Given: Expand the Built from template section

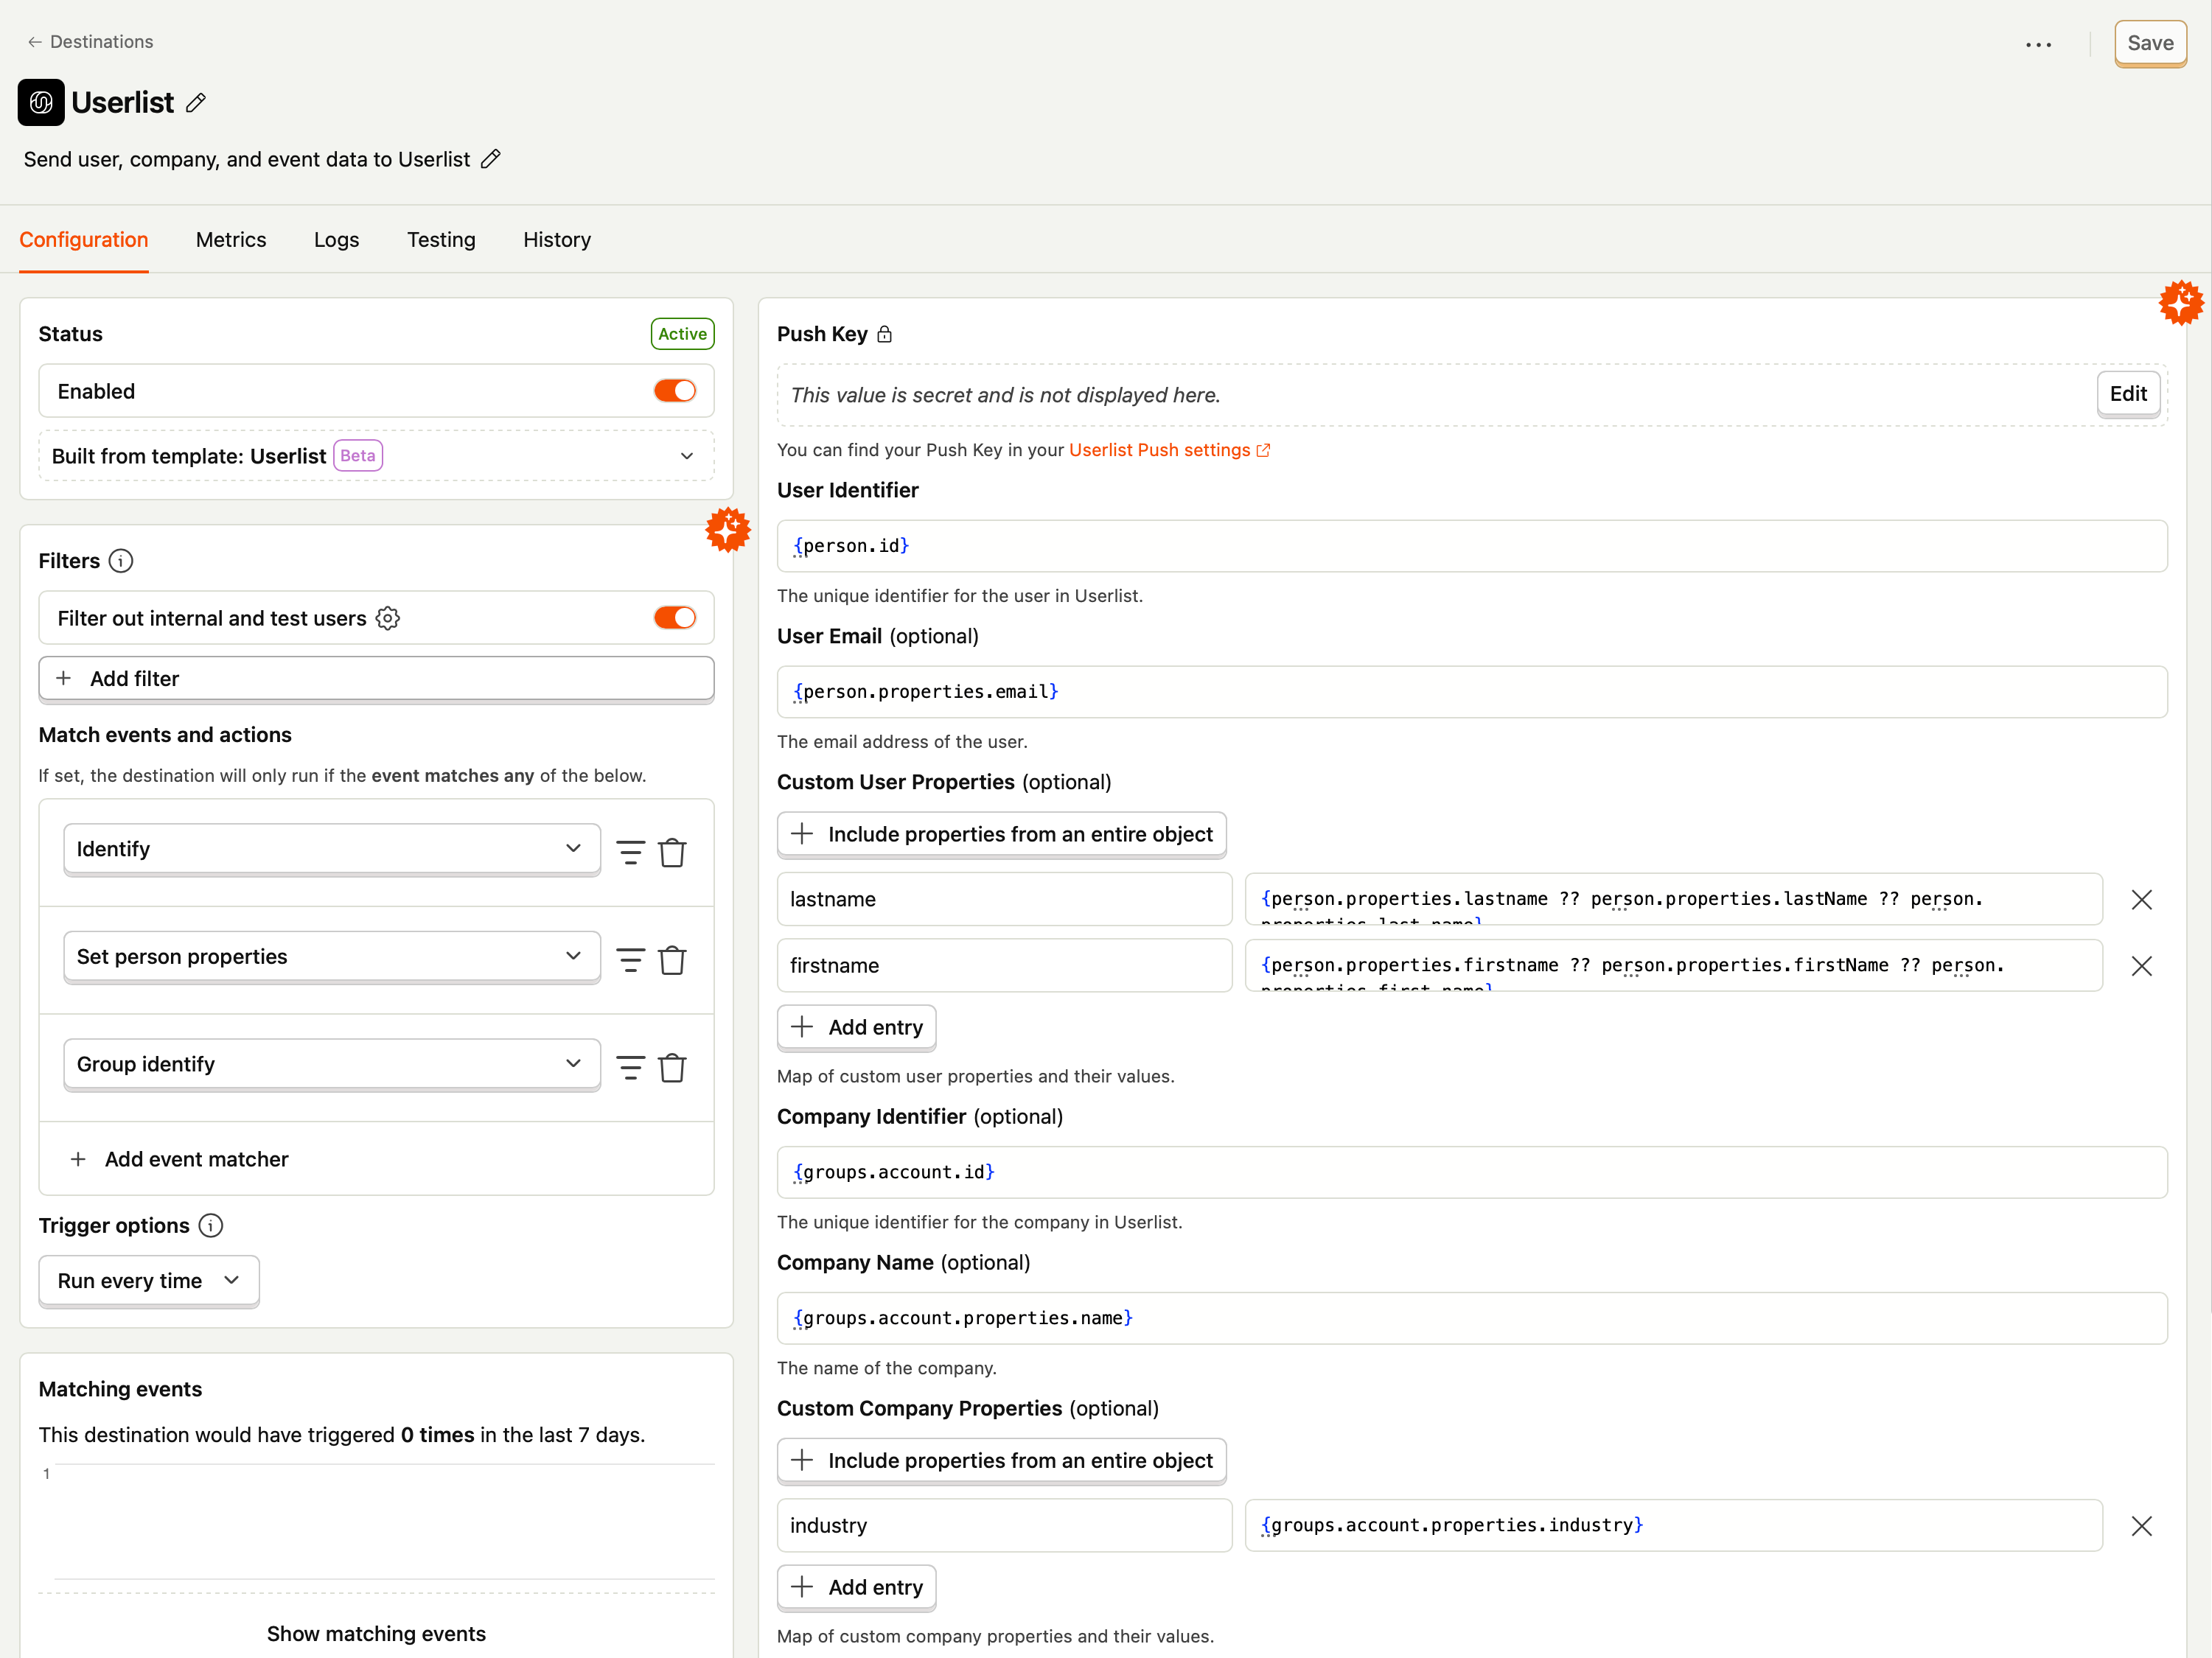Looking at the screenshot, I should pyautogui.click(x=687, y=456).
